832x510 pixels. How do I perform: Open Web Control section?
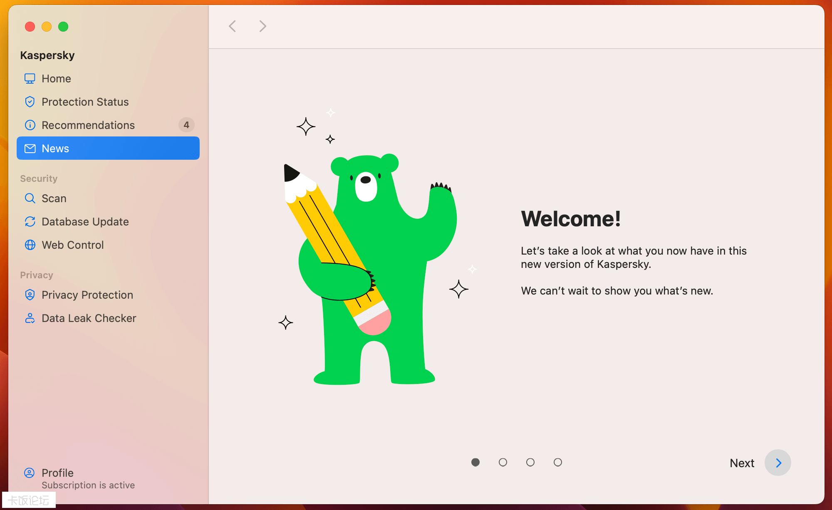(x=108, y=245)
